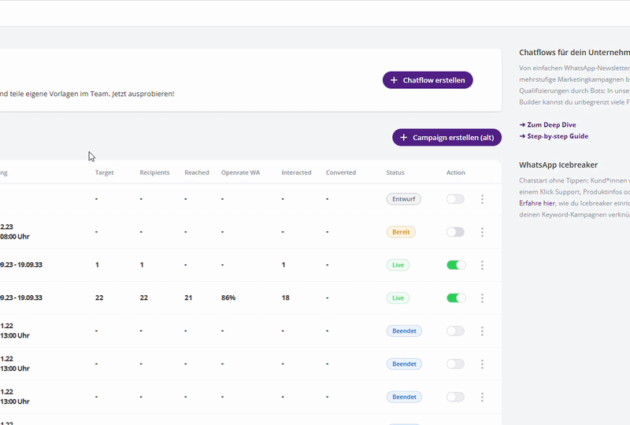Open three-dot menu for third Beendet campaign
Image resolution: width=630 pixels, height=425 pixels.
[482, 397]
